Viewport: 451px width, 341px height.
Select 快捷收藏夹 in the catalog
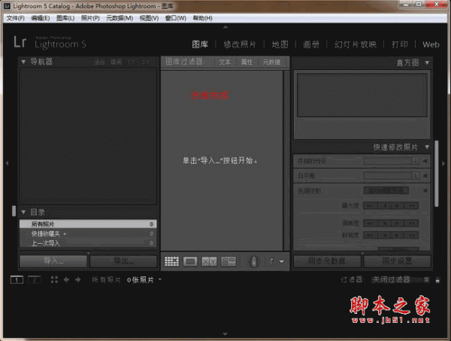88,234
